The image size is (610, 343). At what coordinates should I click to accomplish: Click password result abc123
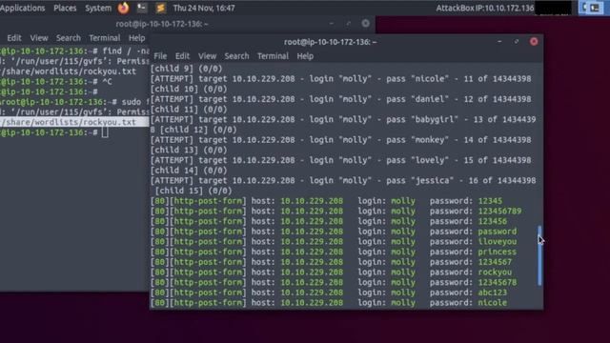pyautogui.click(x=493, y=293)
